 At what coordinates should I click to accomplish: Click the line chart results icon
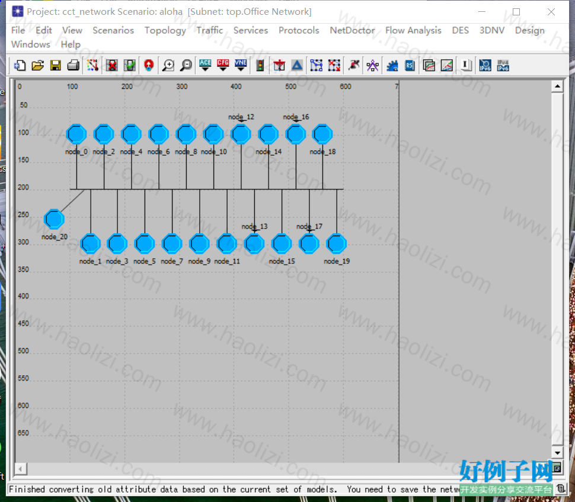447,66
